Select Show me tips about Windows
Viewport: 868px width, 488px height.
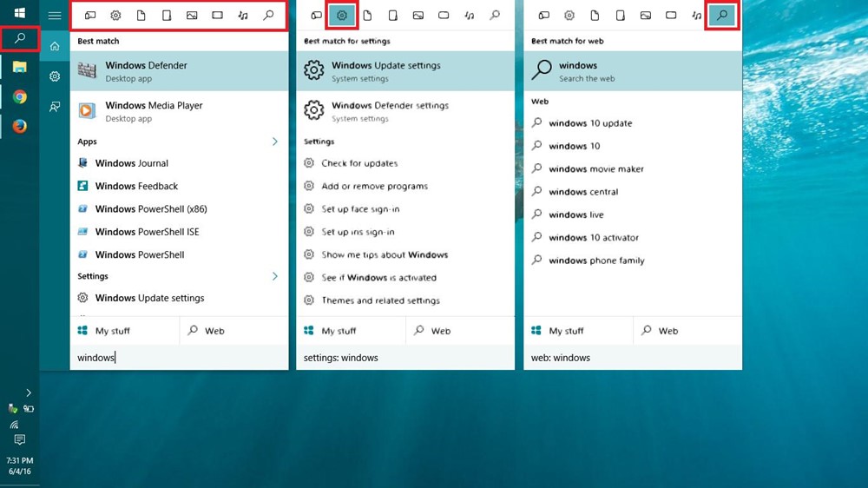coord(405,254)
